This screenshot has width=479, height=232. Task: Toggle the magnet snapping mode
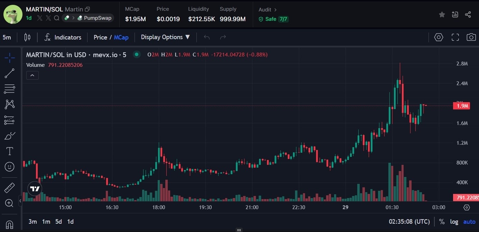click(x=10, y=224)
